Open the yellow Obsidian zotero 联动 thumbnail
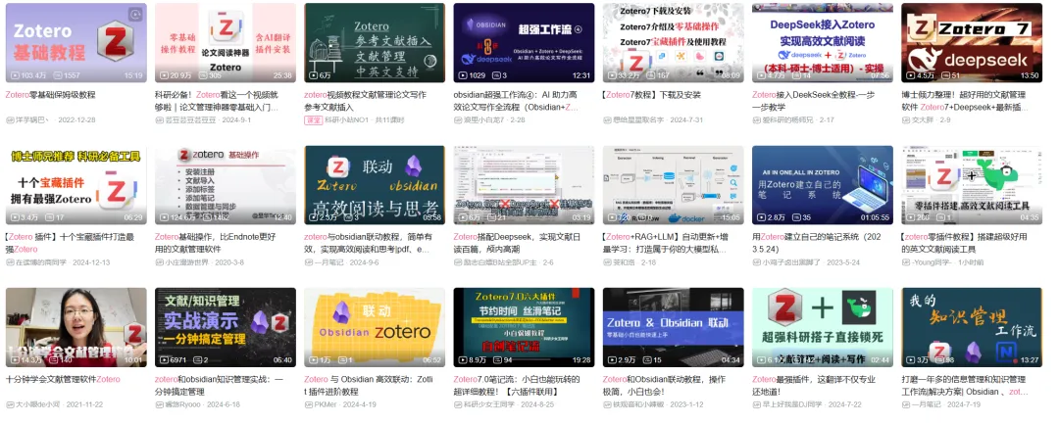Image resolution: width=1059 pixels, height=424 pixels. tap(375, 328)
